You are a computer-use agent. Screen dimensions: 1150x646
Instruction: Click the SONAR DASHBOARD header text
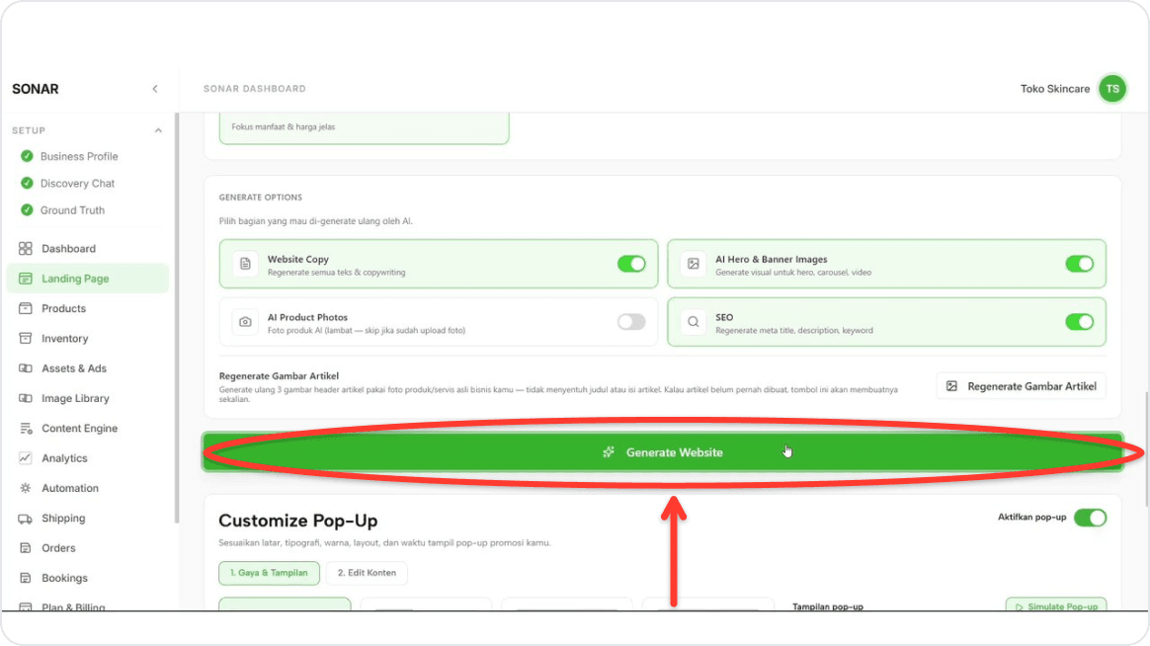(255, 89)
